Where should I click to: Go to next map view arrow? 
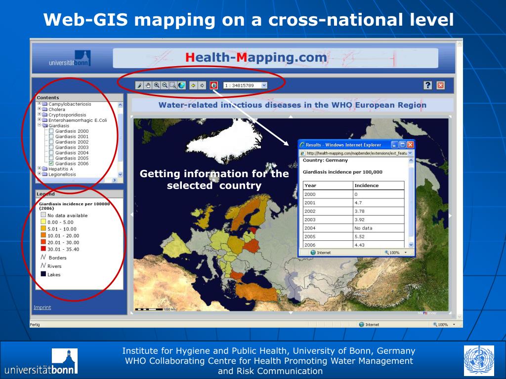(202, 85)
